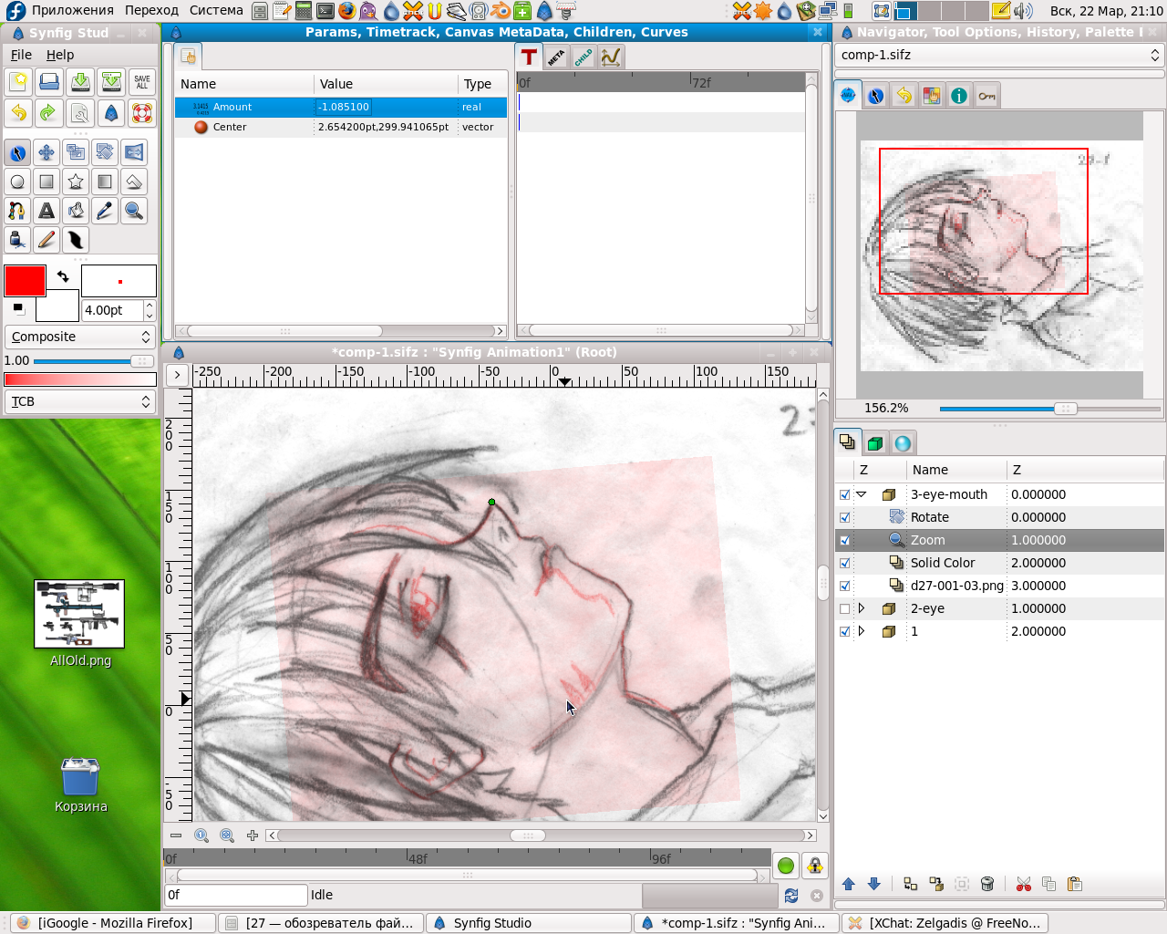This screenshot has height=934, width=1167.
Task: Open the File menu in toolbox
Action: point(21,55)
